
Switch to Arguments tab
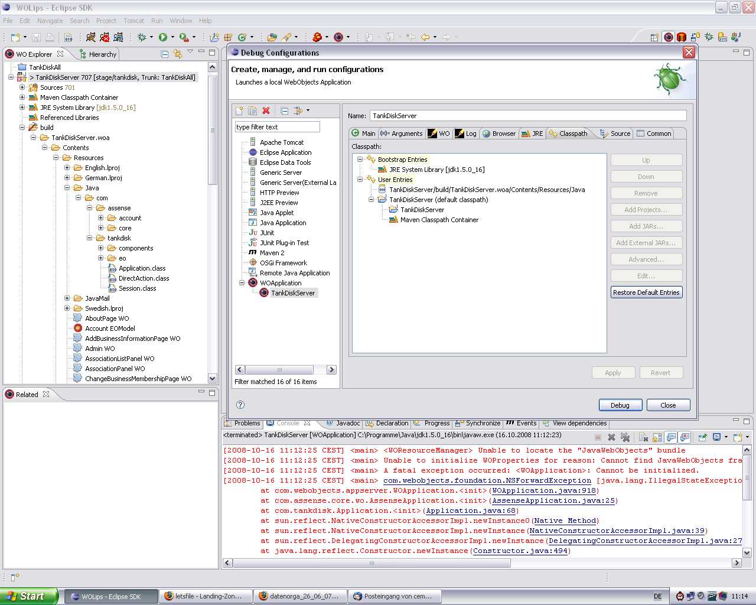[x=402, y=134]
